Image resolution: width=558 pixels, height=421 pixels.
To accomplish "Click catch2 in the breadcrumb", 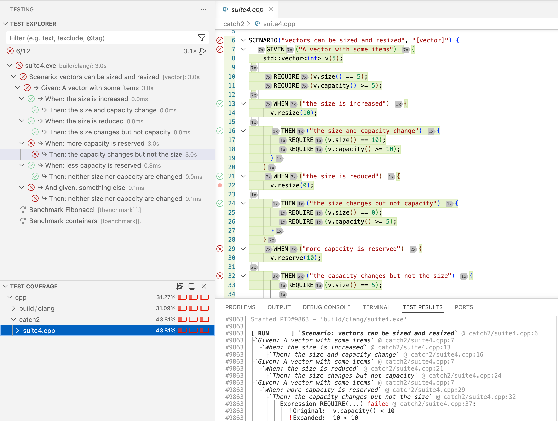I will click(x=234, y=24).
